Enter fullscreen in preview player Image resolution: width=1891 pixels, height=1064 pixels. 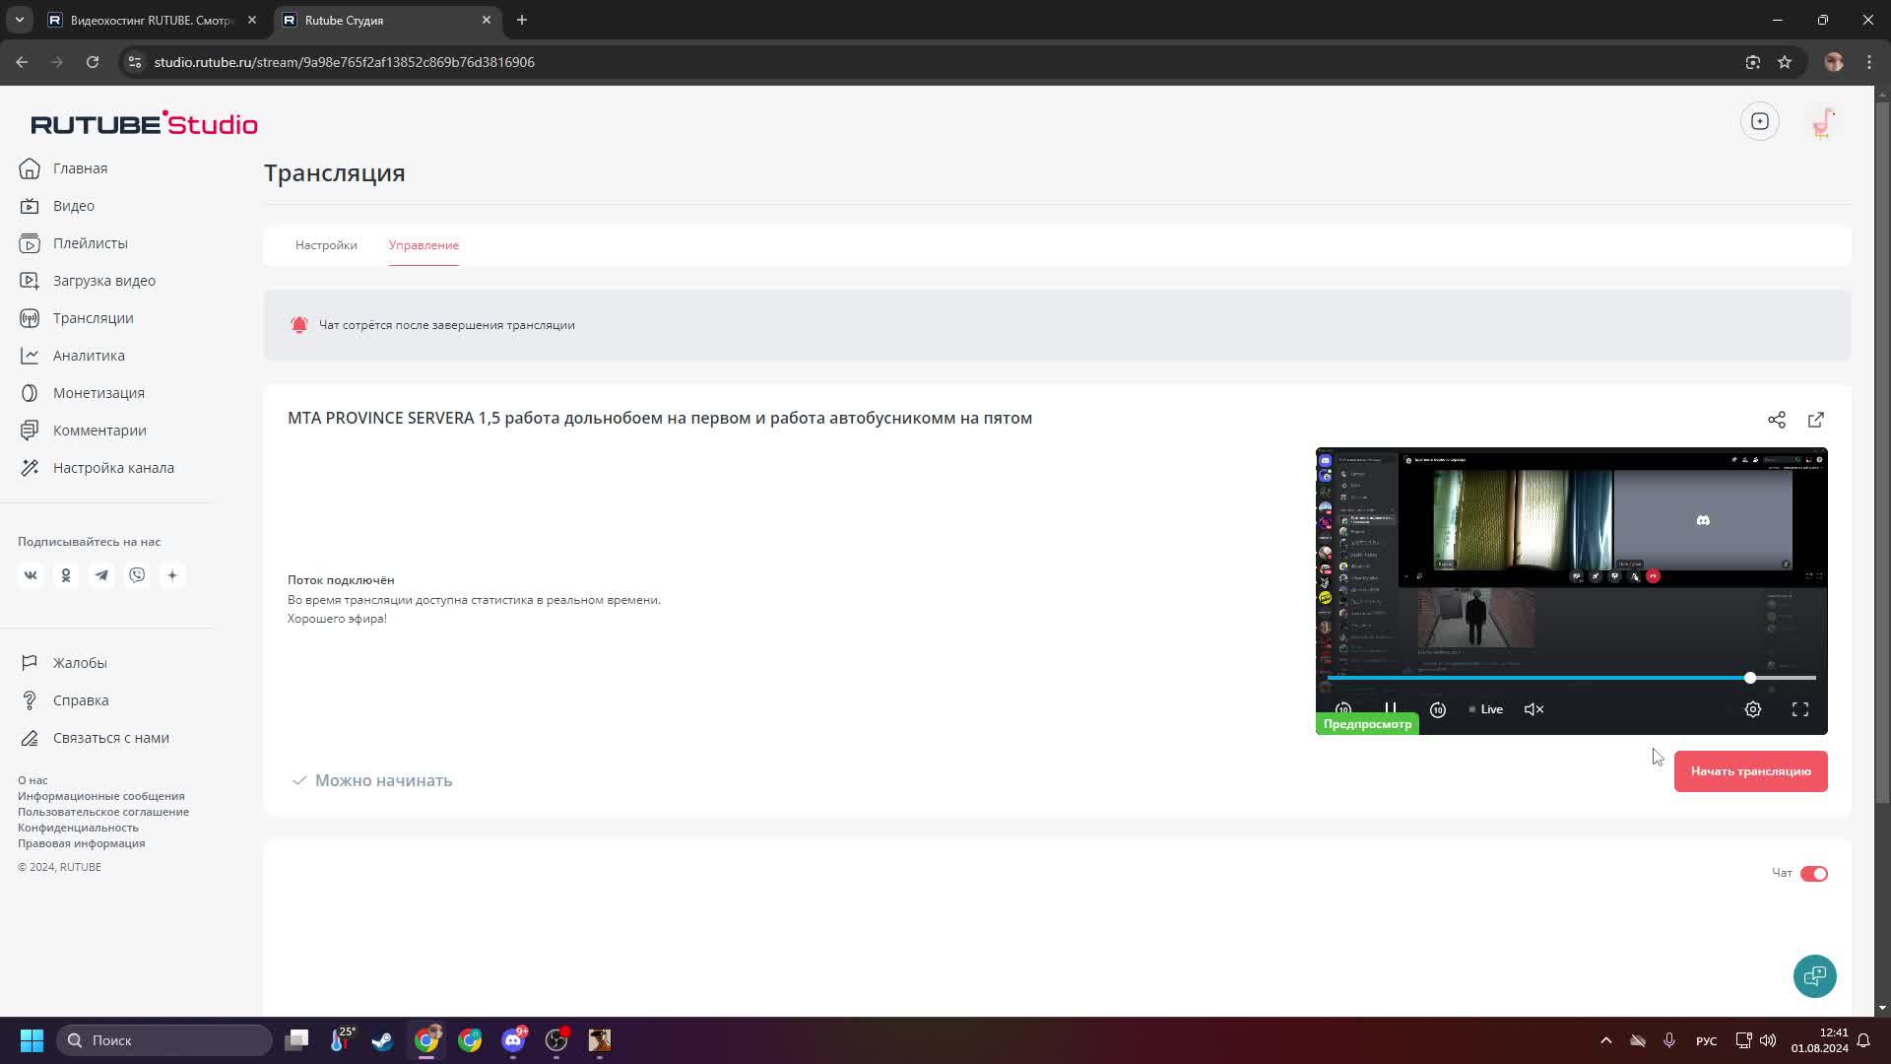1799,709
